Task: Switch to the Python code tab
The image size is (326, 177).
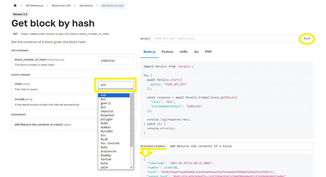Action: point(167,52)
